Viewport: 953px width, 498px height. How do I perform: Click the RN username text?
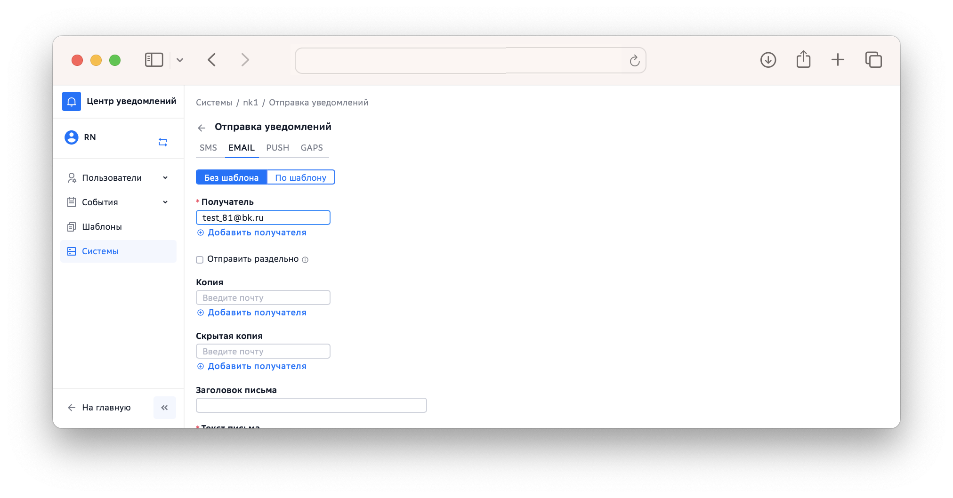click(x=90, y=137)
